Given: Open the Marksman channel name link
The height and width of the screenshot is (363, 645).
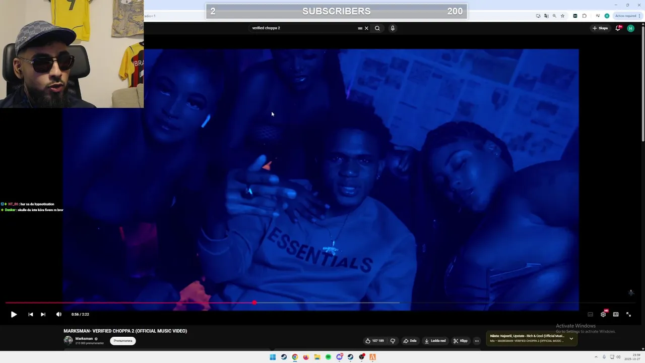Looking at the screenshot, I should (84, 338).
